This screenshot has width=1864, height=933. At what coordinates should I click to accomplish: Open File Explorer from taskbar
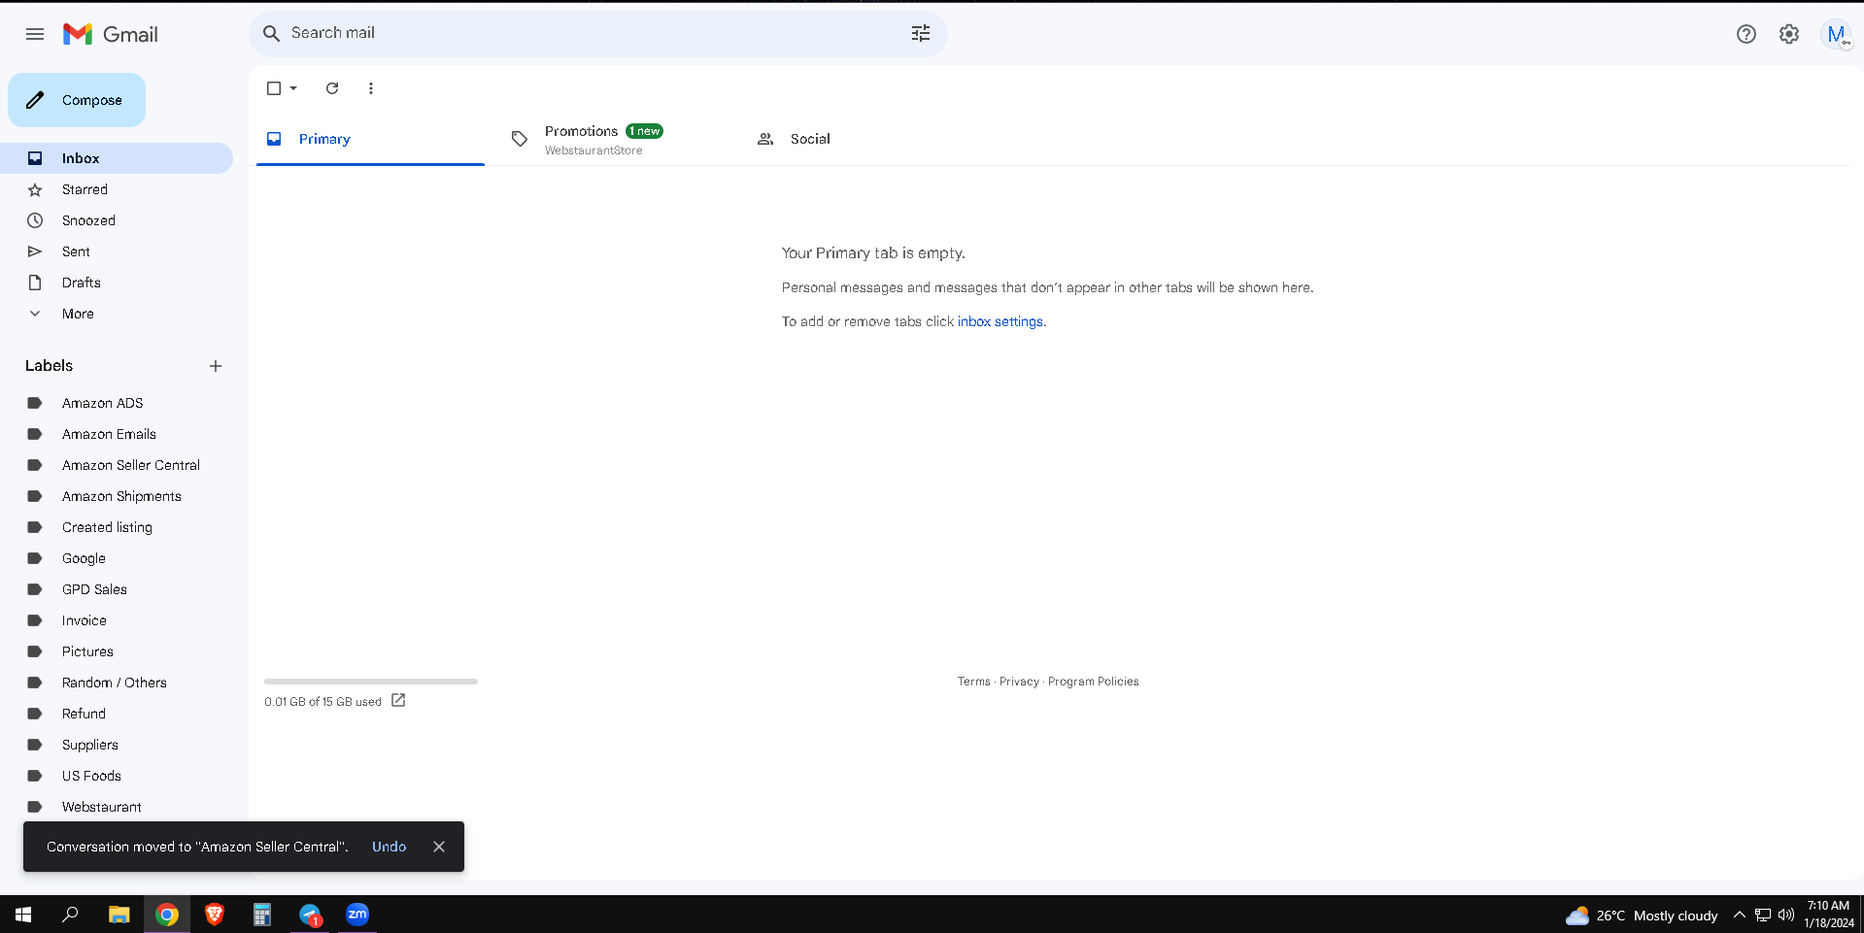(119, 915)
